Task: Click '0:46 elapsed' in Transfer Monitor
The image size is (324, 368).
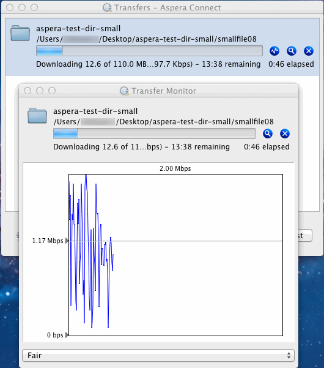Action: 267,147
